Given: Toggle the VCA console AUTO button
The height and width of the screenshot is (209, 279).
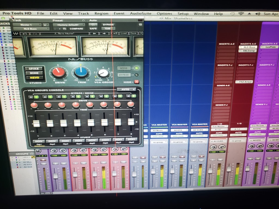Looking at the screenshot, I should coord(126,89).
